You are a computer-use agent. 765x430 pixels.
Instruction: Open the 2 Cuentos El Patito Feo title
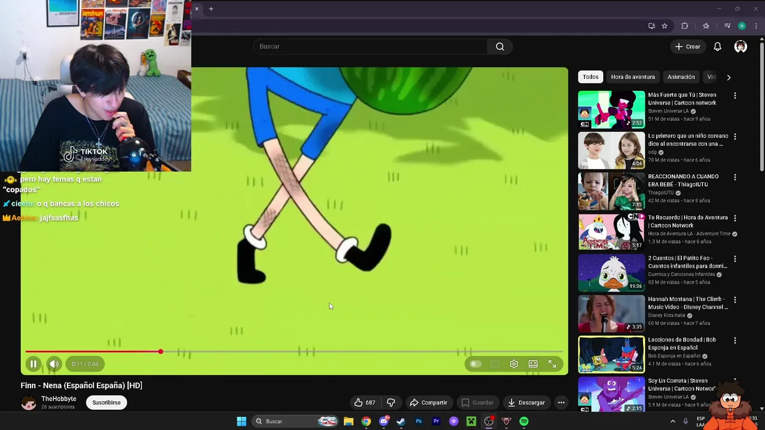click(687, 262)
